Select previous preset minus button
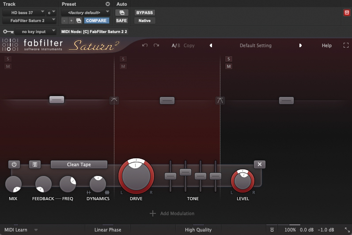Image resolution: width=352 pixels, height=235 pixels. click(64, 21)
